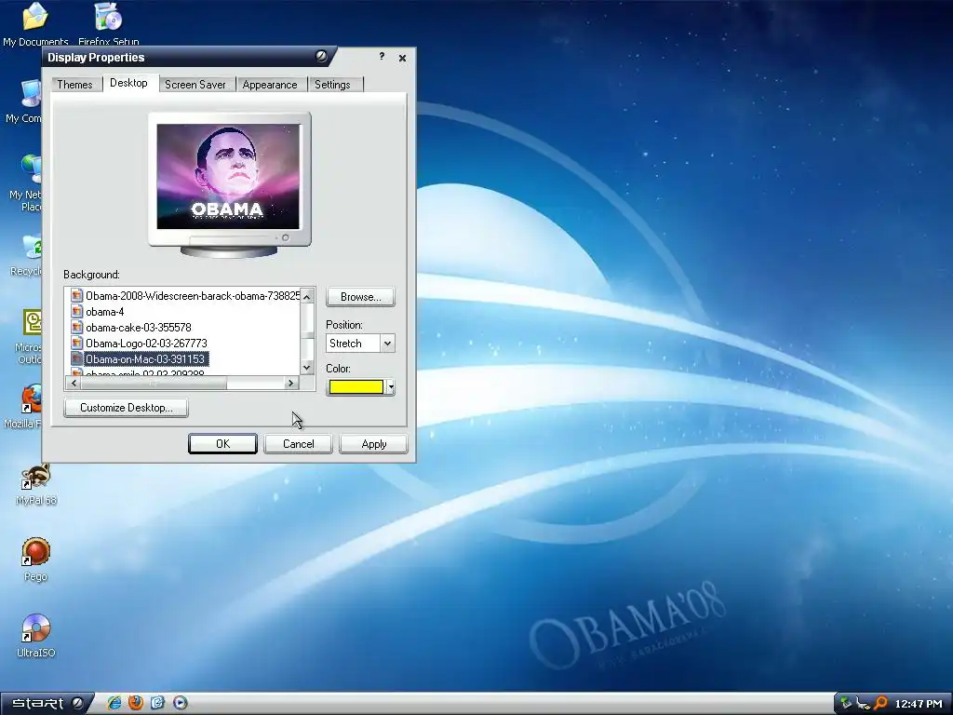Click the background list scroll-down arrow
The image size is (953, 715).
[307, 368]
